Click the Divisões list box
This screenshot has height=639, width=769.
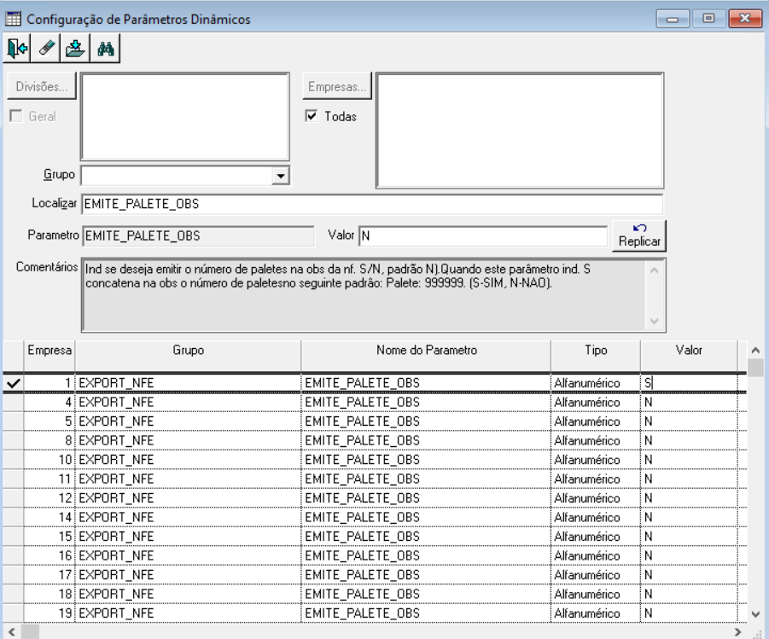[185, 117]
